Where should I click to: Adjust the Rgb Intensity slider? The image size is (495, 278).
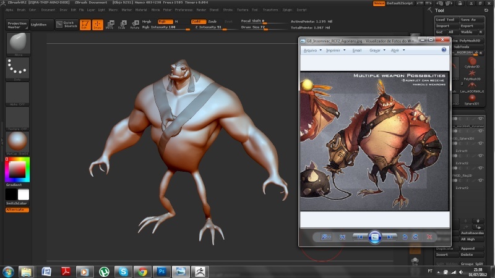pyautogui.click(x=166, y=27)
